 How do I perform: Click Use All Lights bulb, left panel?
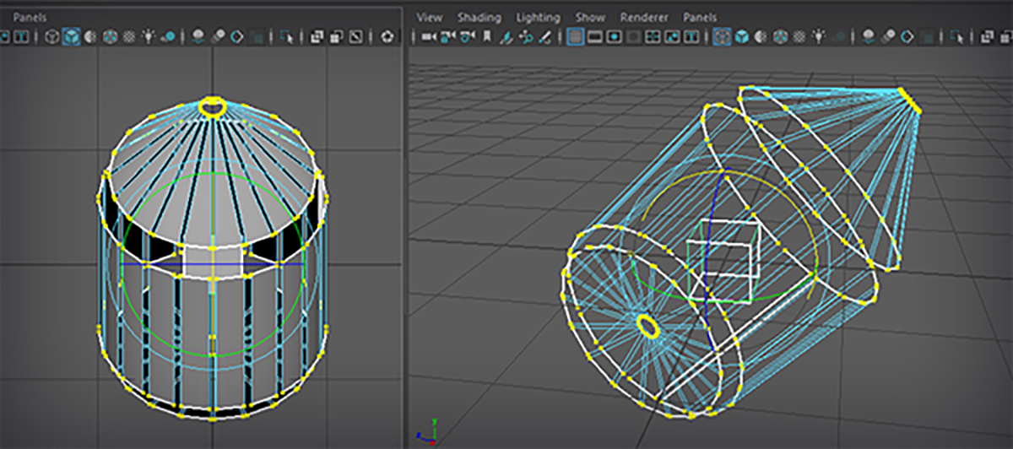tap(148, 36)
